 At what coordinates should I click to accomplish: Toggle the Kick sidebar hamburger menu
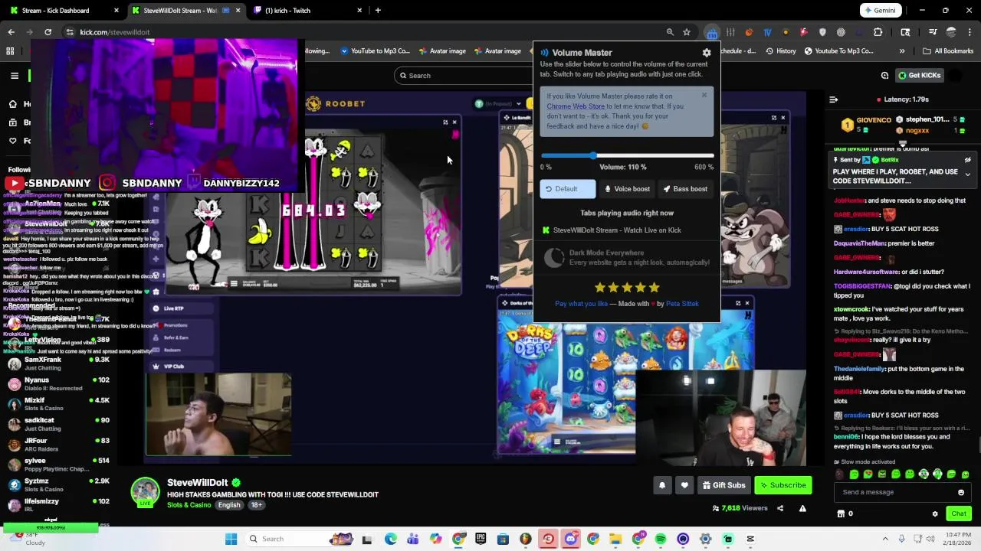point(15,76)
